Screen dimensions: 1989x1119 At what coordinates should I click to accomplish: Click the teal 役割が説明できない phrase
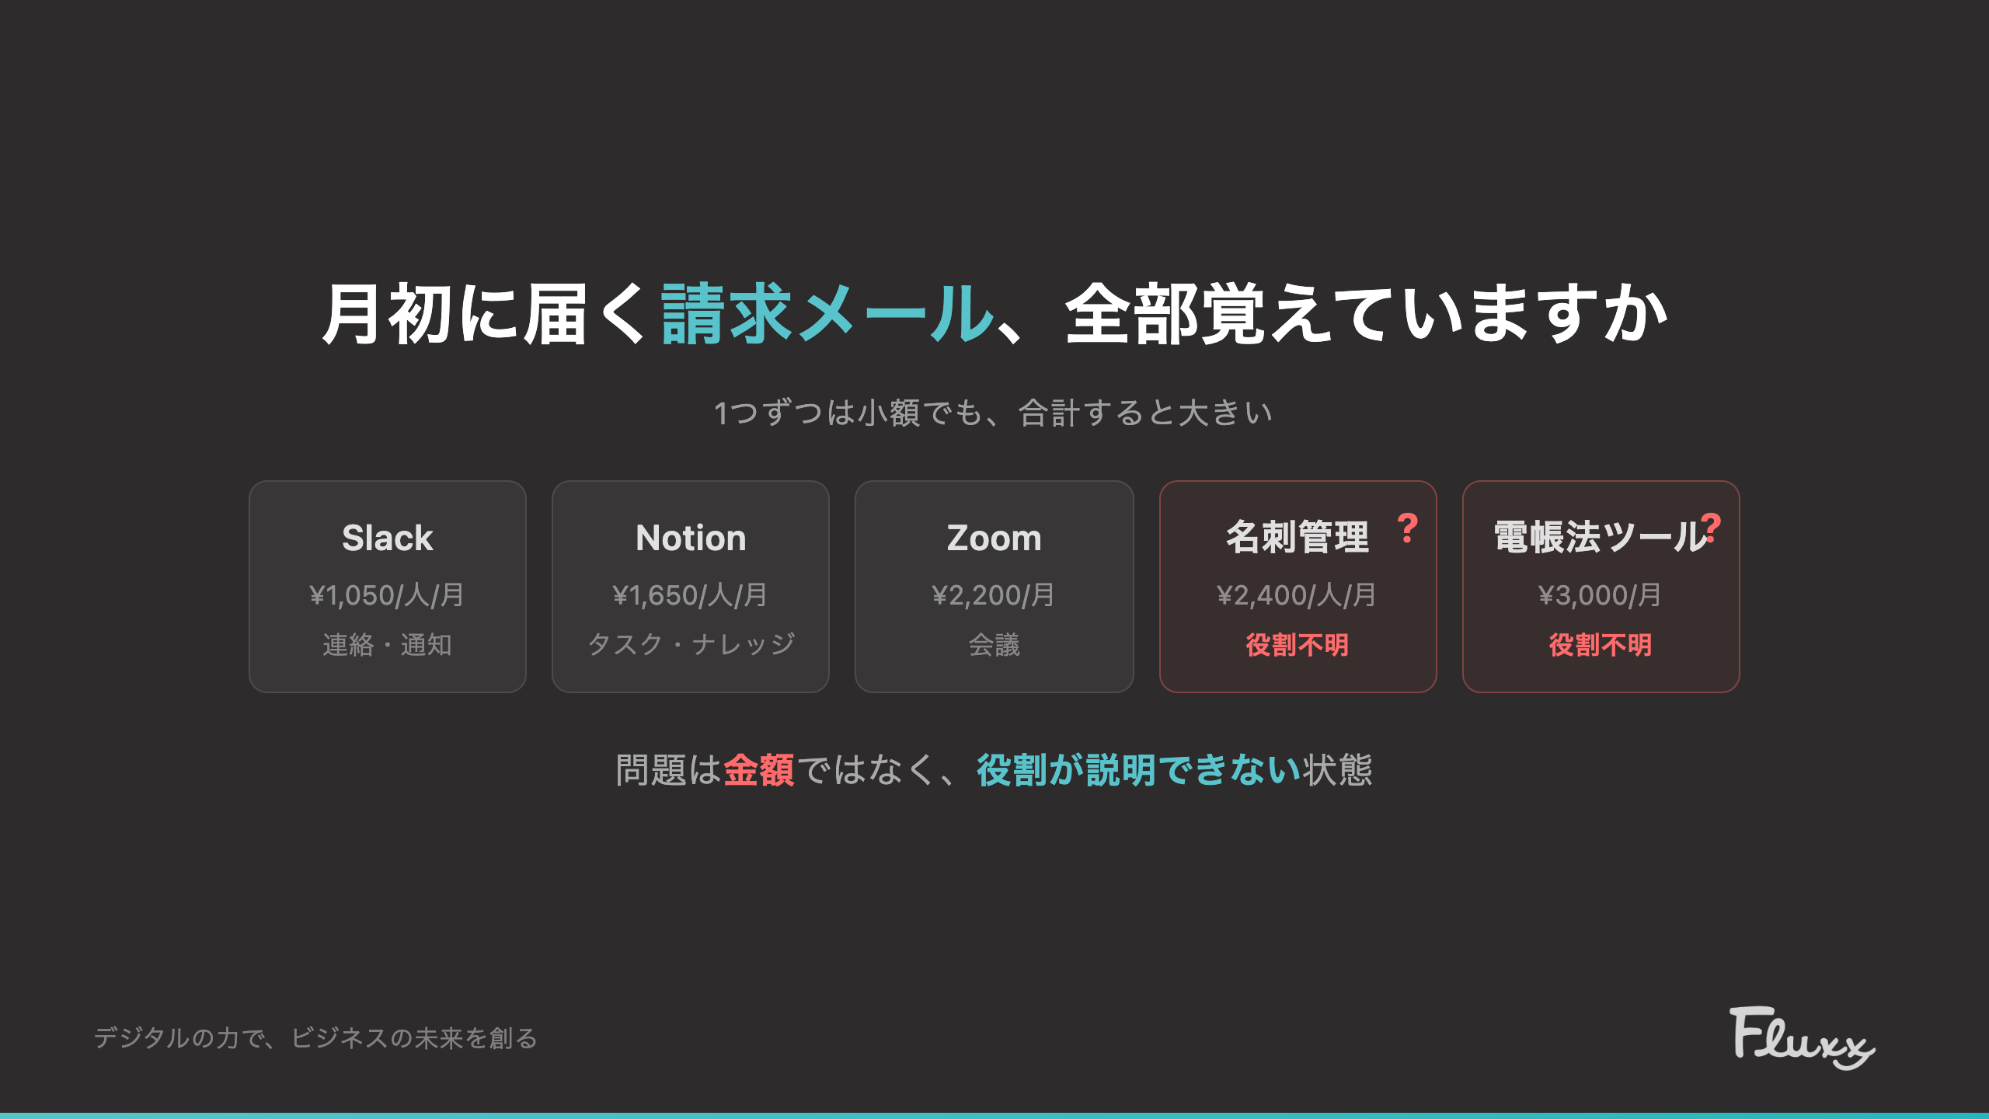pos(1139,770)
